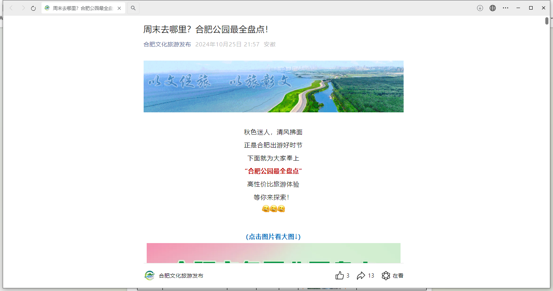Viewport: 553px width, 291px height.
Task: Click the forward navigation arrow
Action: point(23,8)
